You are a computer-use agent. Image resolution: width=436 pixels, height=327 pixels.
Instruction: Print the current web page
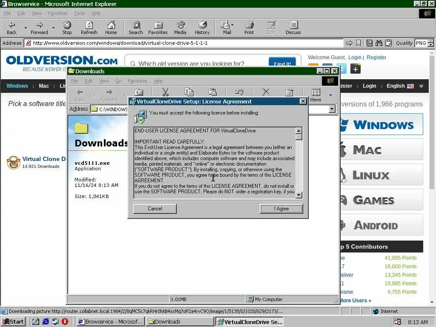[x=249, y=28]
